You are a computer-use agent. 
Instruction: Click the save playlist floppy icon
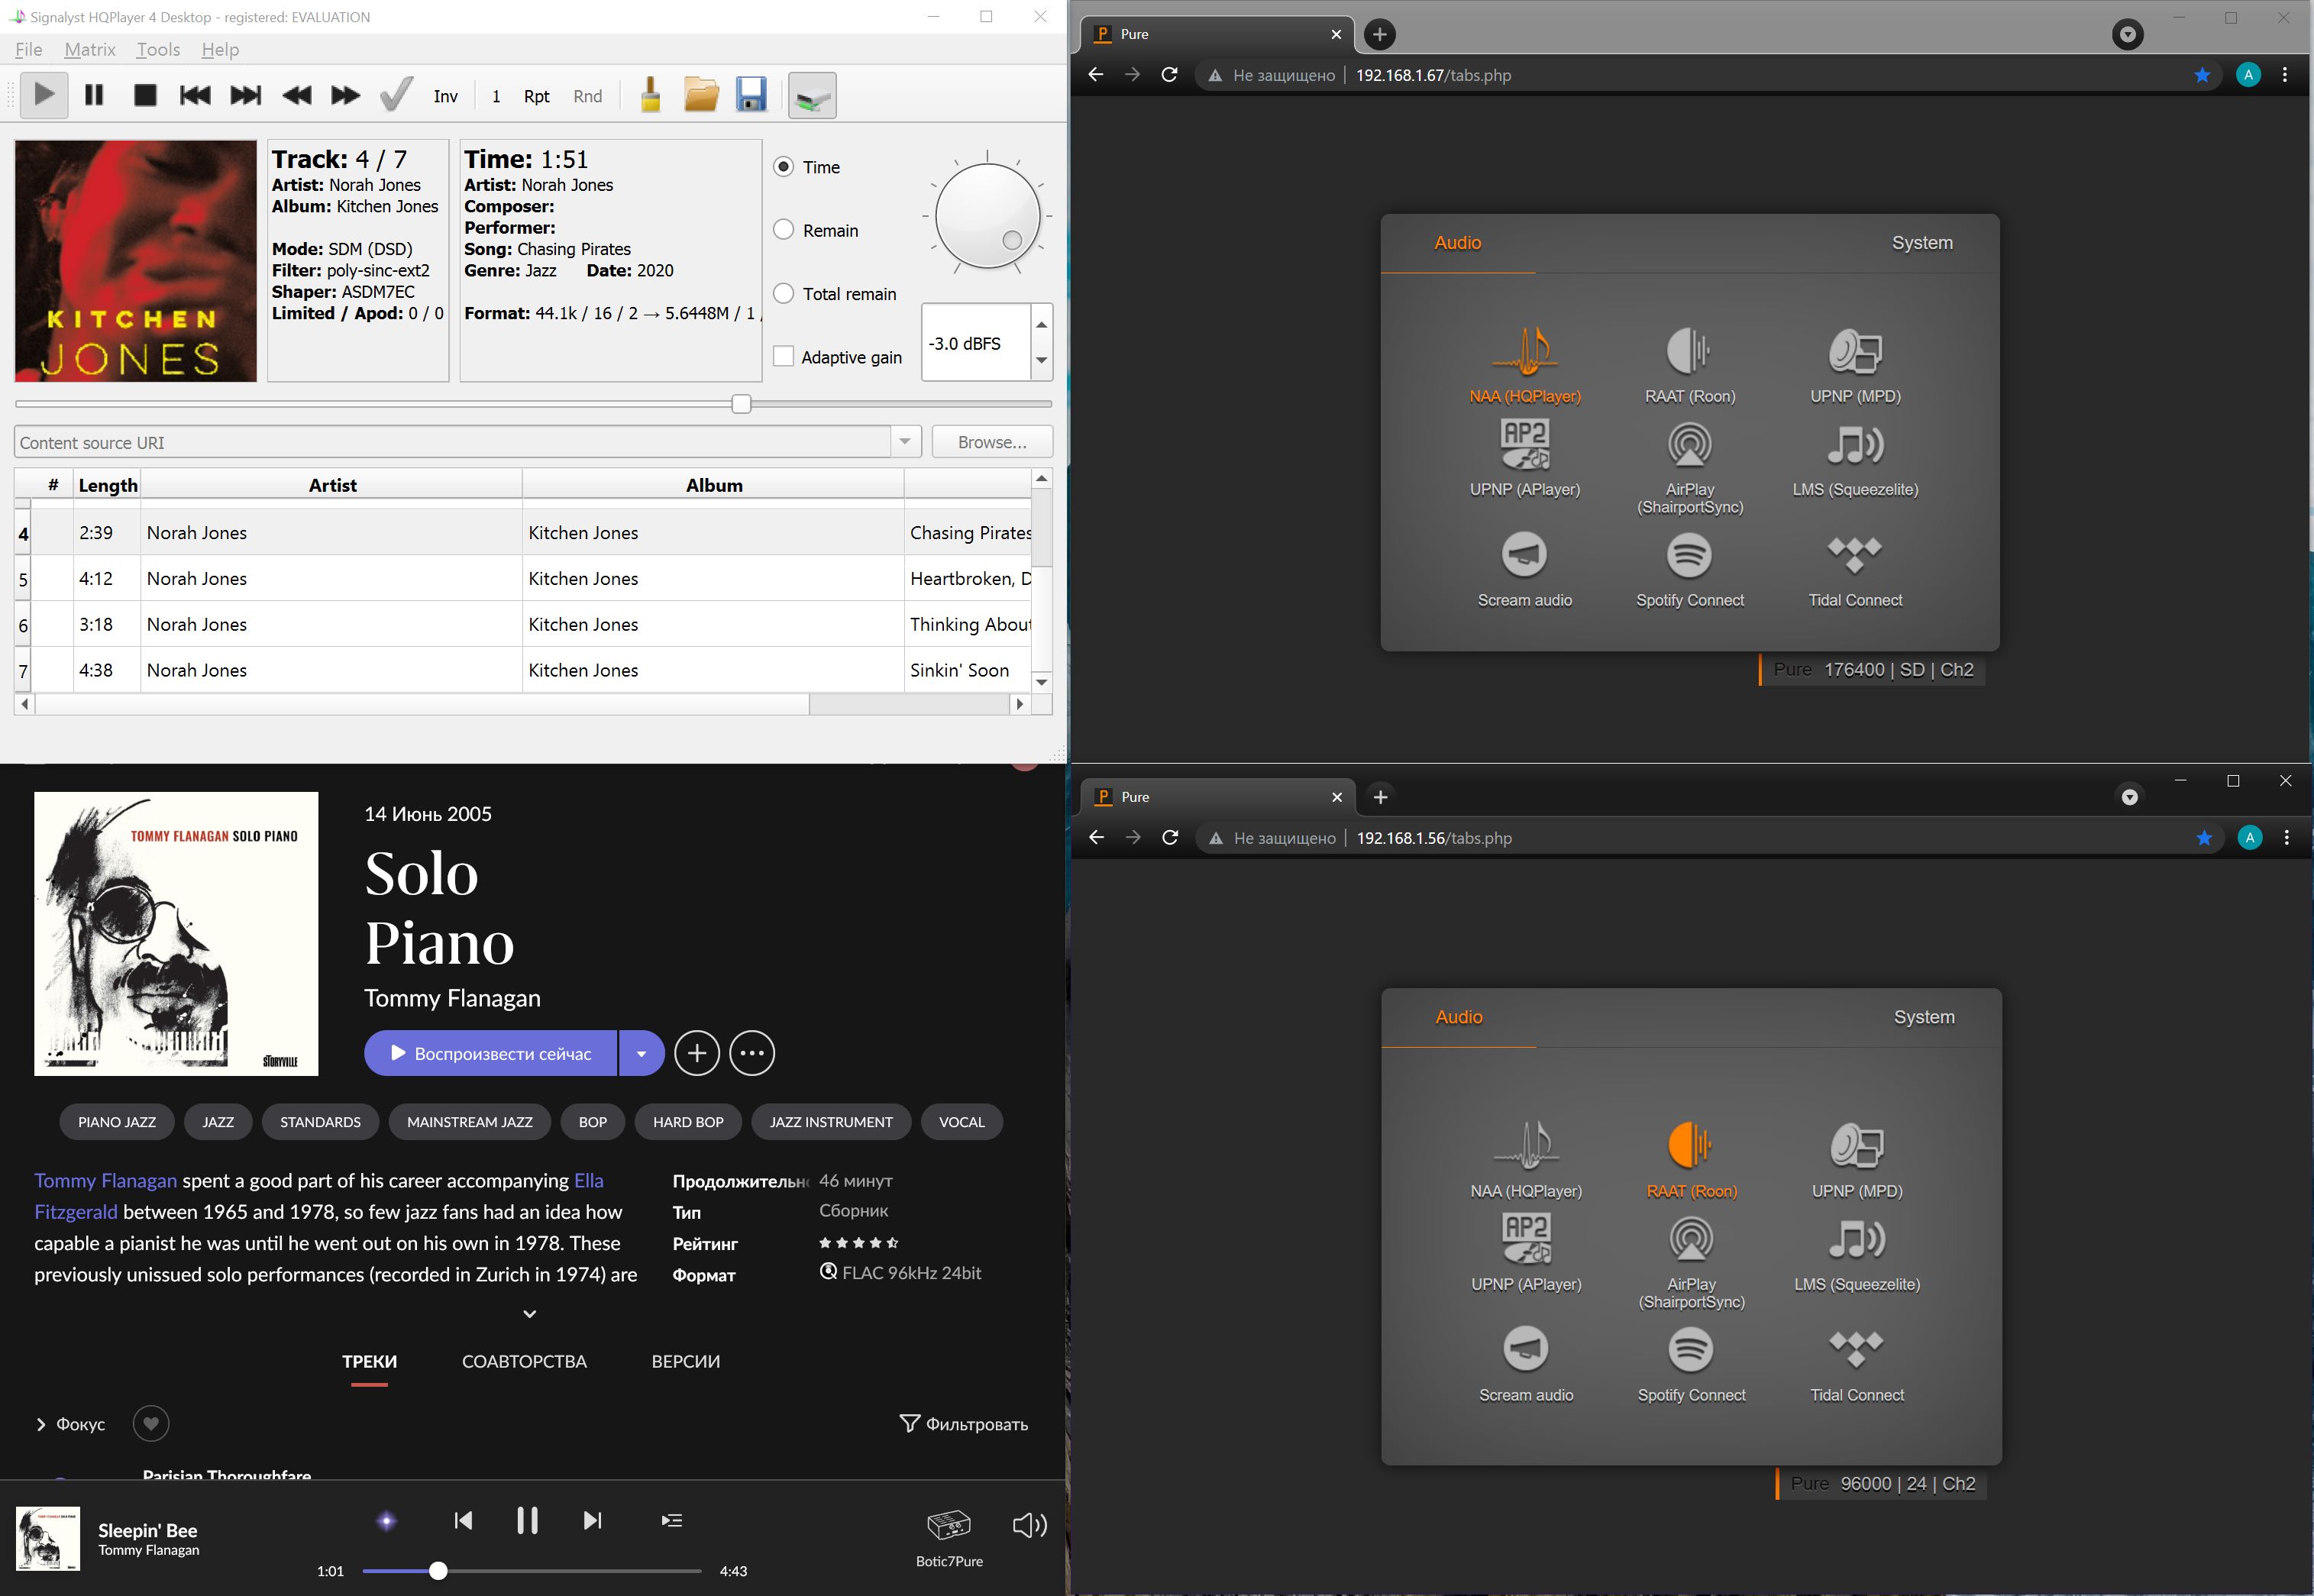coord(751,96)
